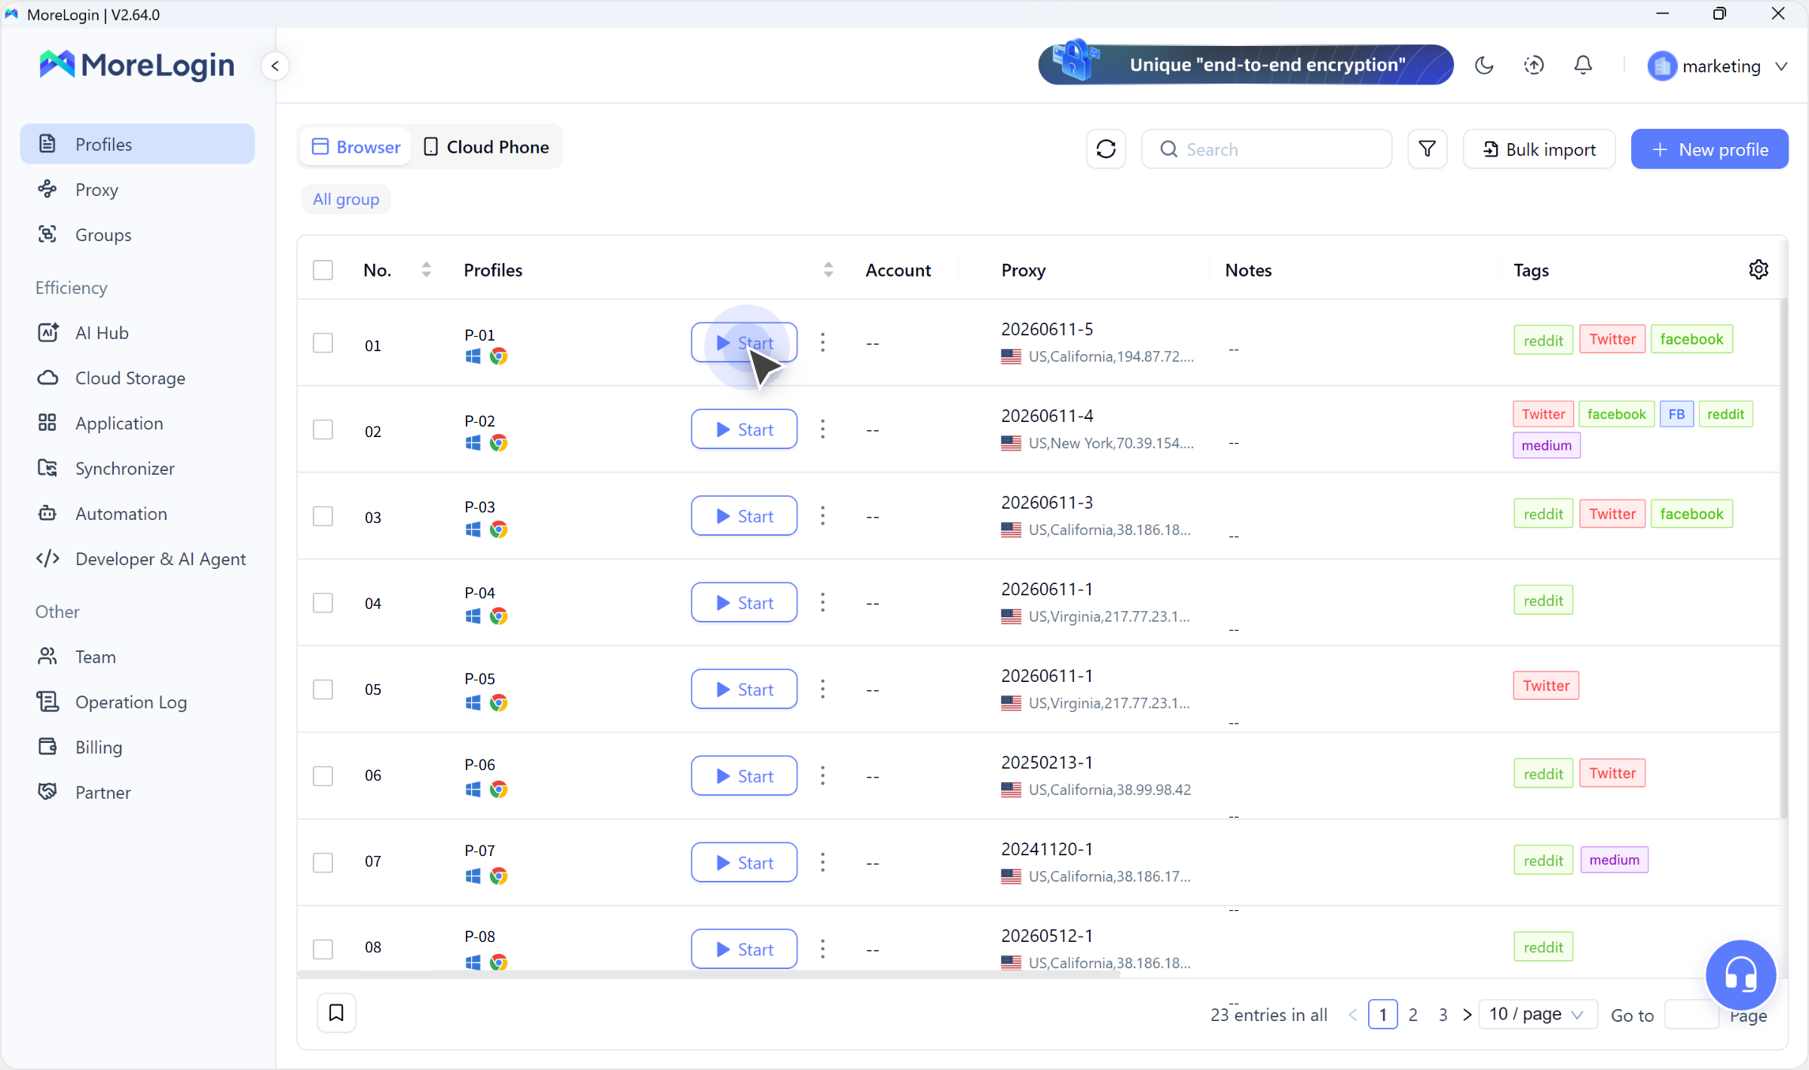Click the New profile button
The image size is (1809, 1070).
coord(1710,149)
